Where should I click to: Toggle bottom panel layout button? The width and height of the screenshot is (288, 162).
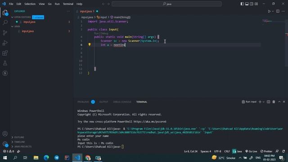pos(247,4)
